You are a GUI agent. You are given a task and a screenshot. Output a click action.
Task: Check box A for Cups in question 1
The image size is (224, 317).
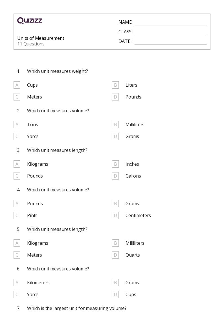[17, 85]
